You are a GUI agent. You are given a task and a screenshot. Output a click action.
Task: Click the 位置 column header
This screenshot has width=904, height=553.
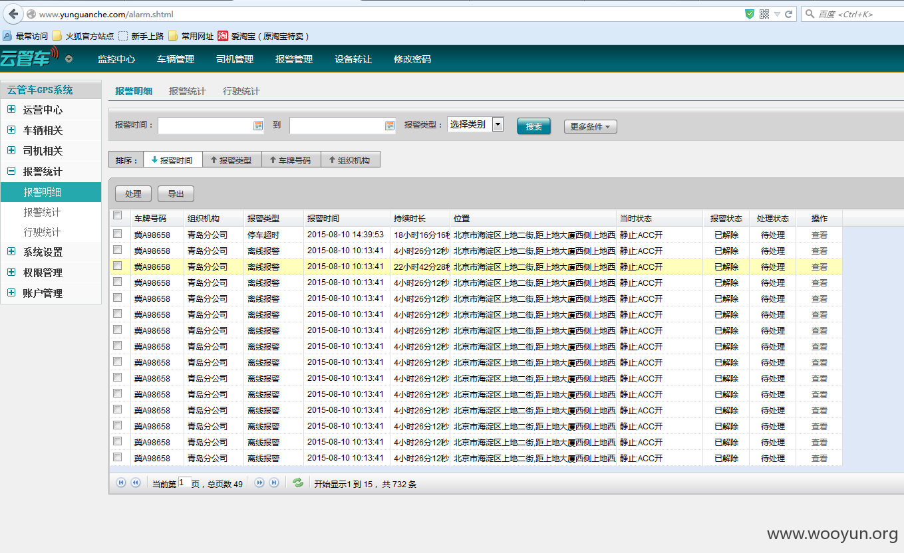point(533,218)
